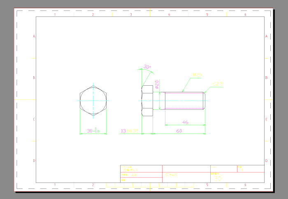This screenshot has height=199, width=288.
Task: Pick the ø20 diameter dimension text
Action: (x=157, y=84)
